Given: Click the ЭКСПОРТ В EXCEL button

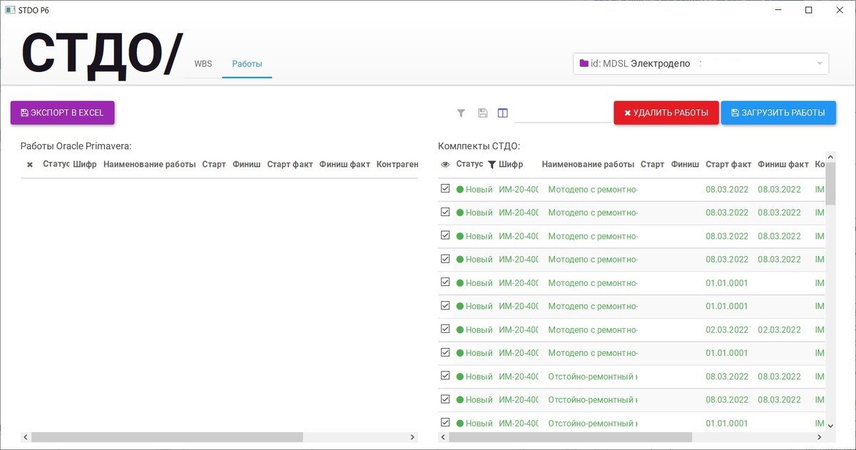Looking at the screenshot, I should [x=62, y=113].
